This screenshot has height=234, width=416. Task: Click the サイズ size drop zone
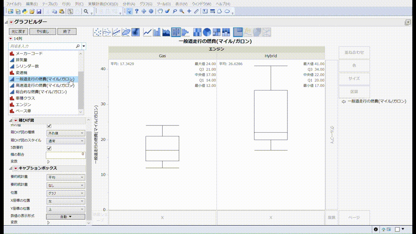(354, 79)
